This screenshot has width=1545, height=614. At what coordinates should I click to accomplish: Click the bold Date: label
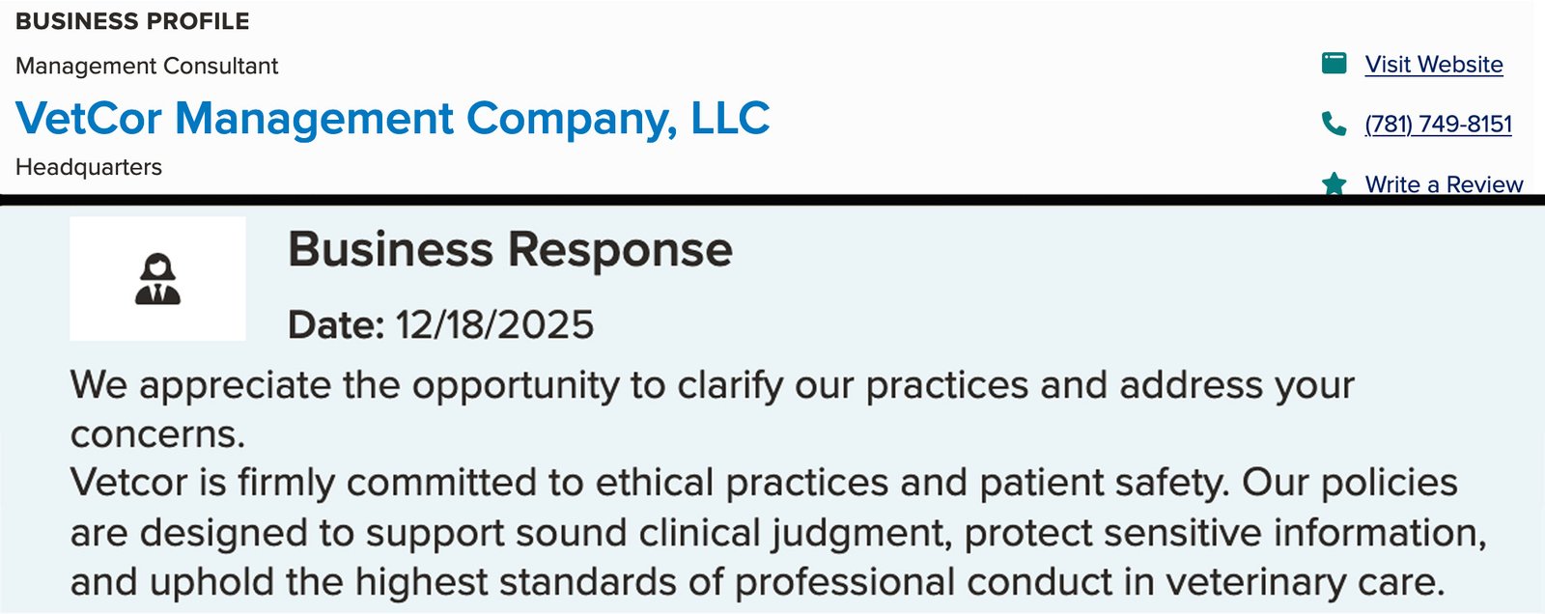(336, 325)
